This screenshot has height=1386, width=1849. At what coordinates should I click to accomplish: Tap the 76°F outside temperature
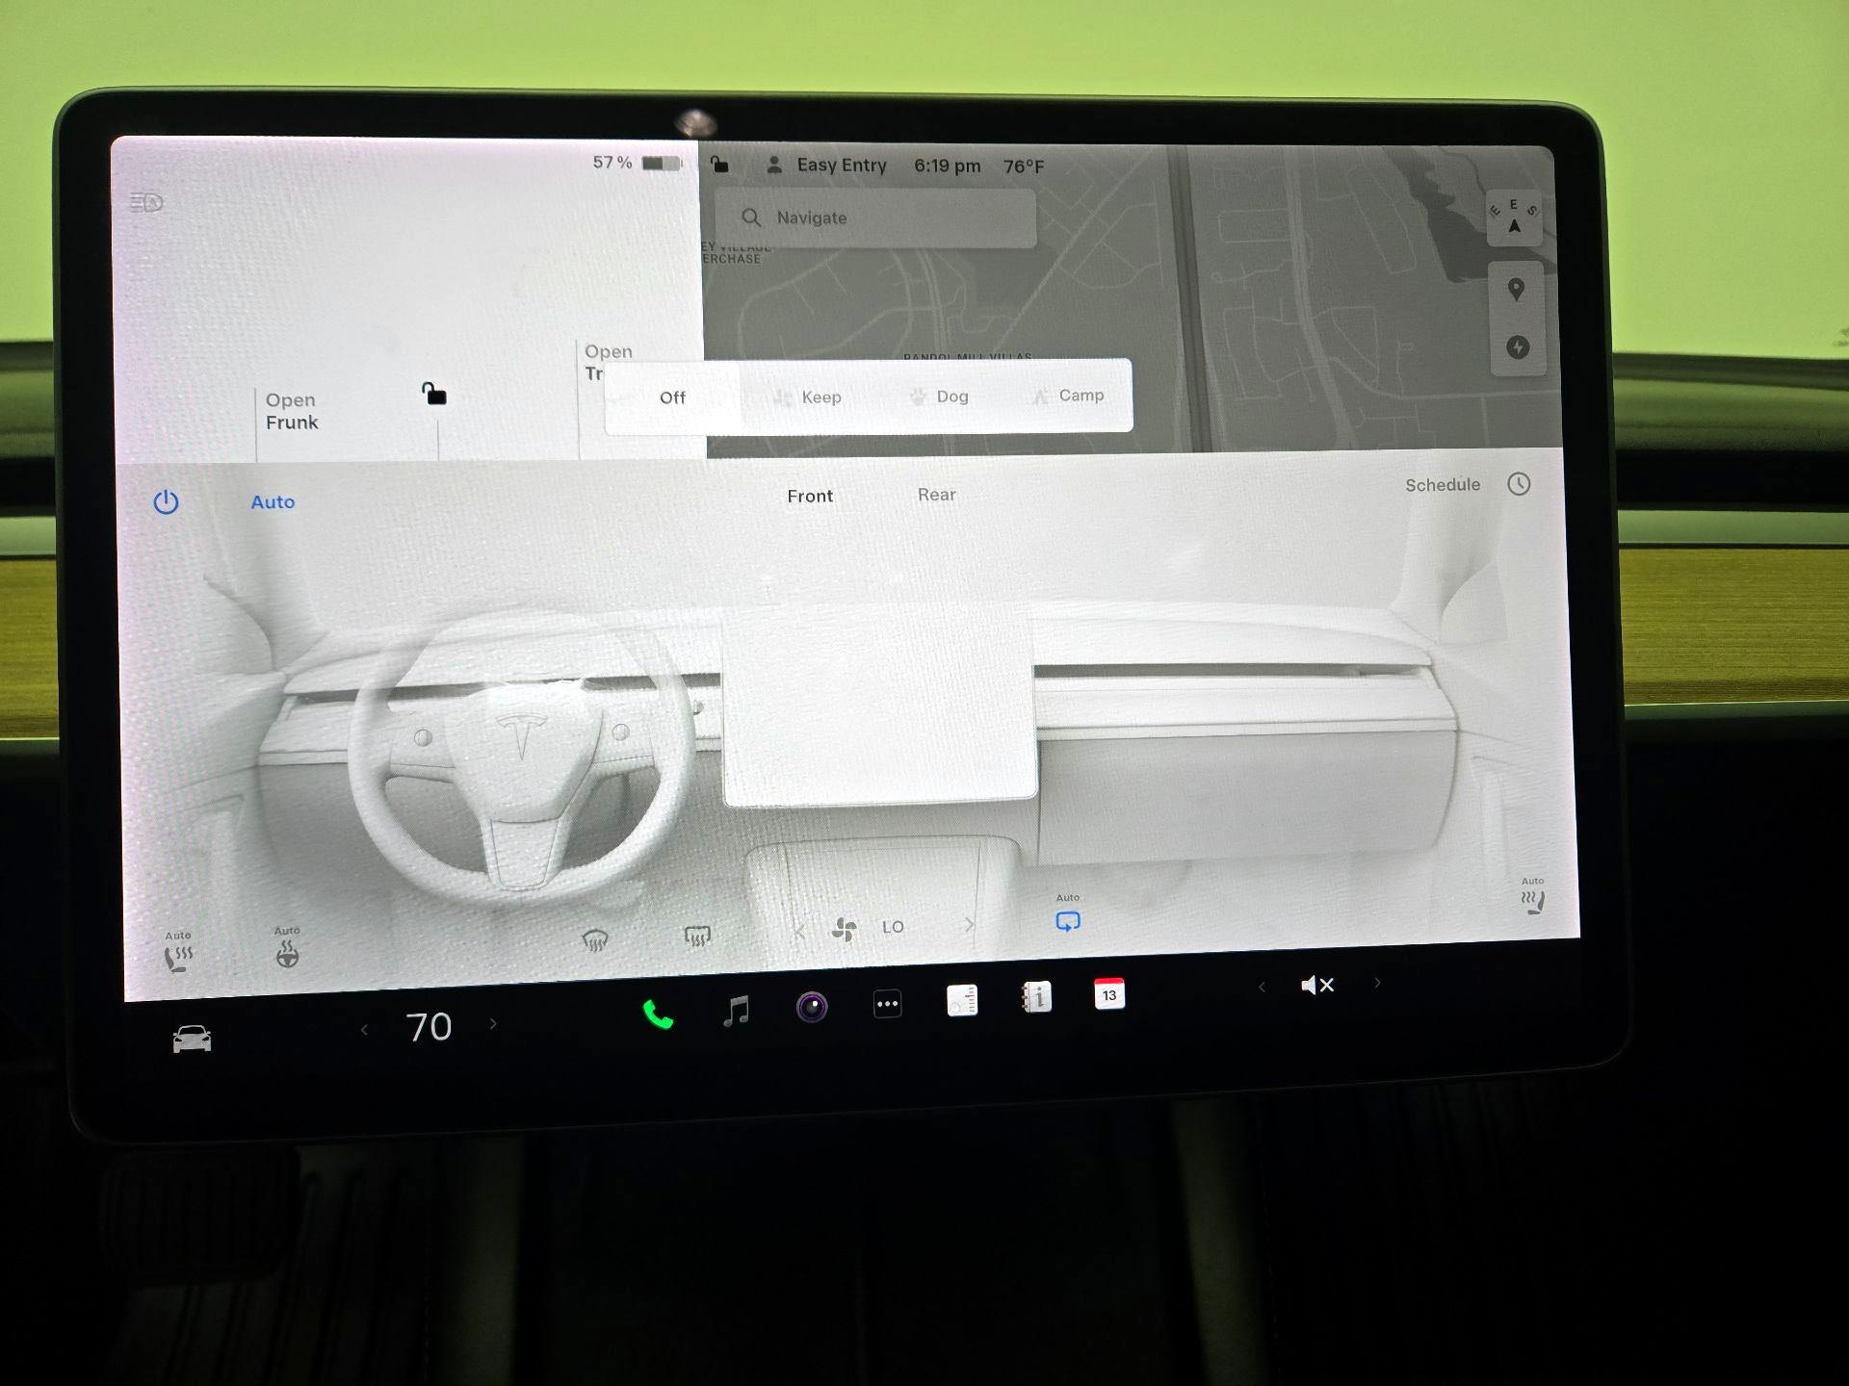pyautogui.click(x=1024, y=167)
